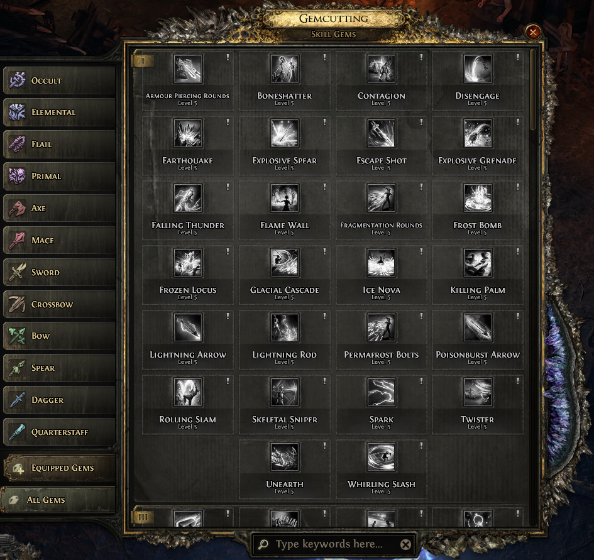Image resolution: width=594 pixels, height=560 pixels.
Task: Switch to the Crossbow gem category
Action: (60, 304)
